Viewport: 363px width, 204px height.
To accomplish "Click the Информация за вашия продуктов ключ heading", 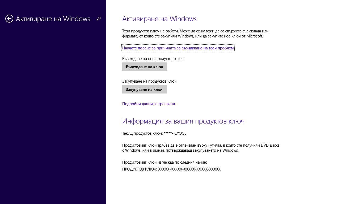I will click(183, 121).
